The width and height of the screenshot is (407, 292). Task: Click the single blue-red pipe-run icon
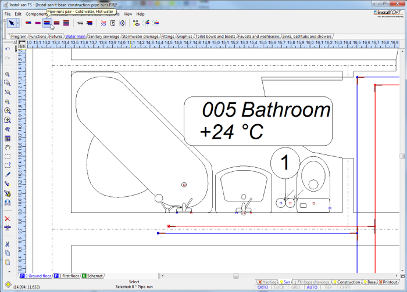28,23
